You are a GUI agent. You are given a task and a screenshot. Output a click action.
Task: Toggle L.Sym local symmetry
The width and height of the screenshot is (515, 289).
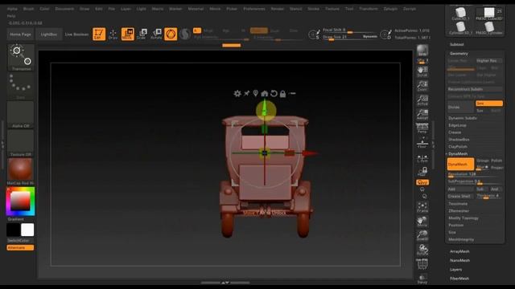tap(422, 159)
